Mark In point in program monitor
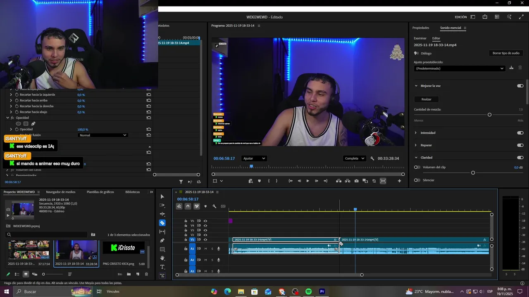This screenshot has width=529, height=297. click(269, 181)
